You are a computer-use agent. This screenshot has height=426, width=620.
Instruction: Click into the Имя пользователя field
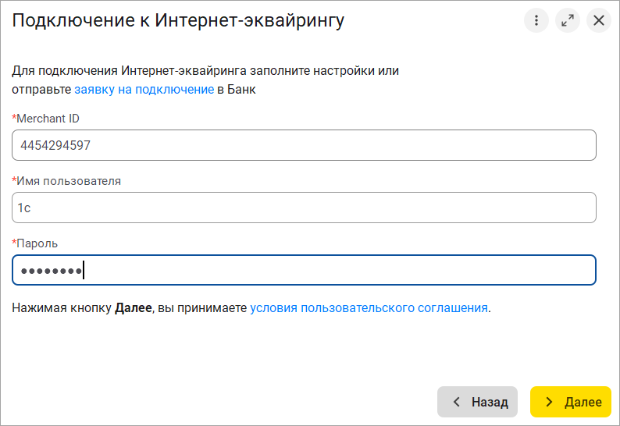tap(304, 208)
